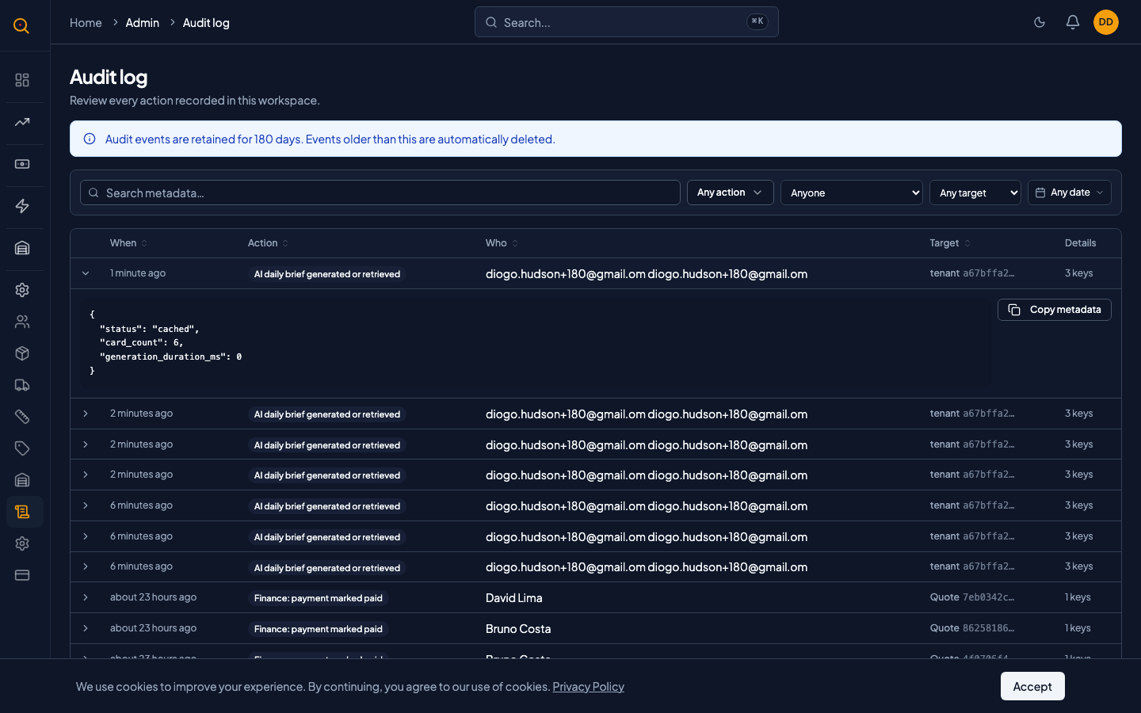Sort by the When column

click(x=128, y=243)
